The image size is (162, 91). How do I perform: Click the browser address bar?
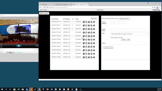click(x=99, y=7)
